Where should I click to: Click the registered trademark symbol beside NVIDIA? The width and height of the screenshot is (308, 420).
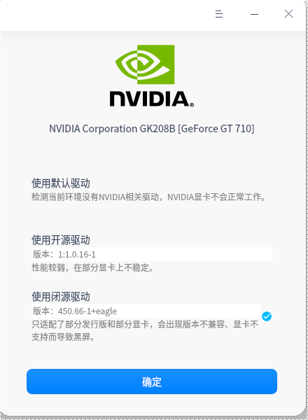tap(192, 105)
